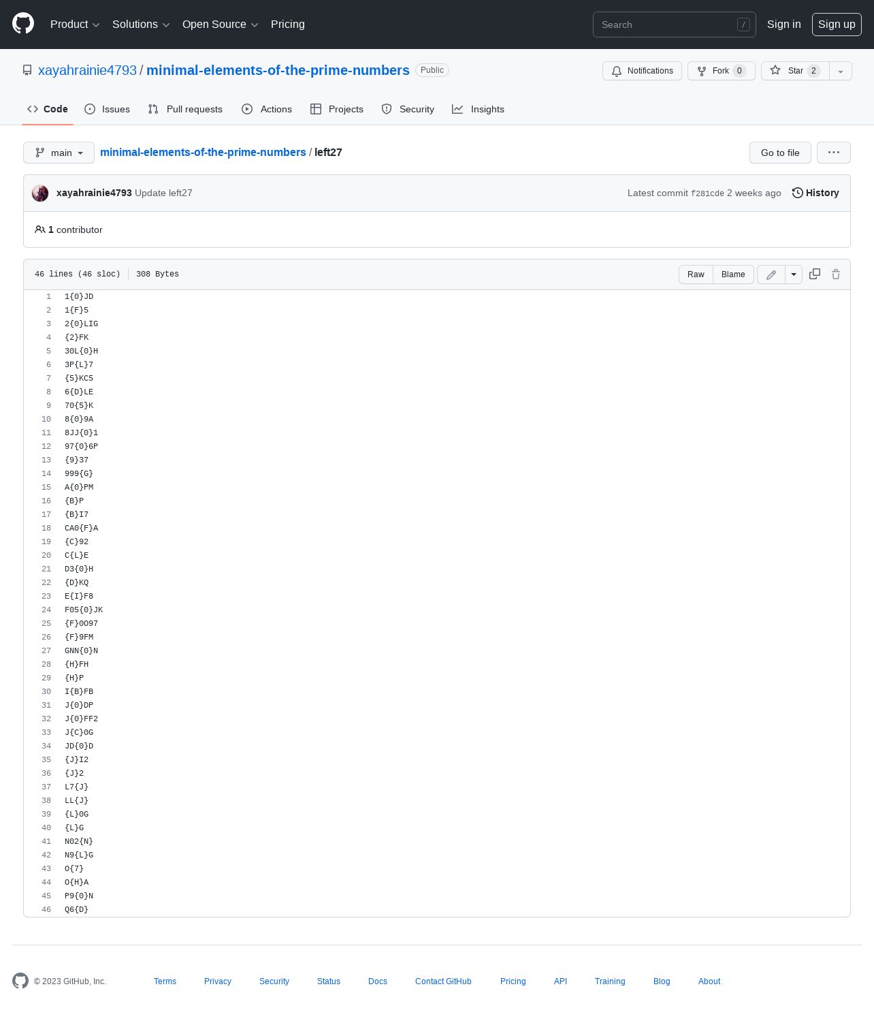Open the Blame view
This screenshot has height=1023, width=874.
point(733,274)
